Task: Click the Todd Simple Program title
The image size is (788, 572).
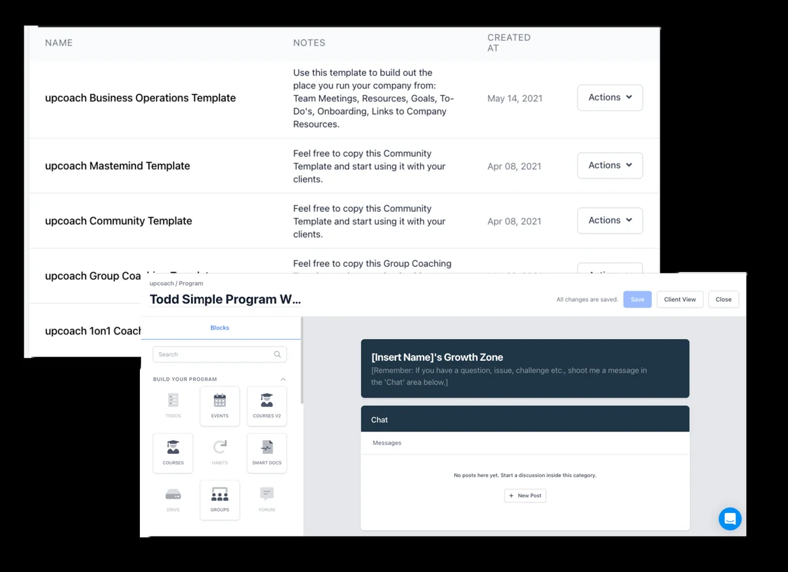Action: point(225,300)
